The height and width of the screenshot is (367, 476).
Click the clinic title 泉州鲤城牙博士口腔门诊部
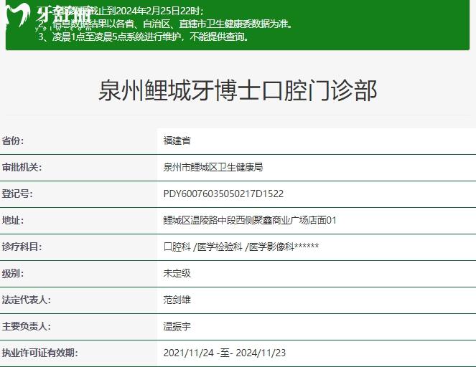click(x=238, y=90)
